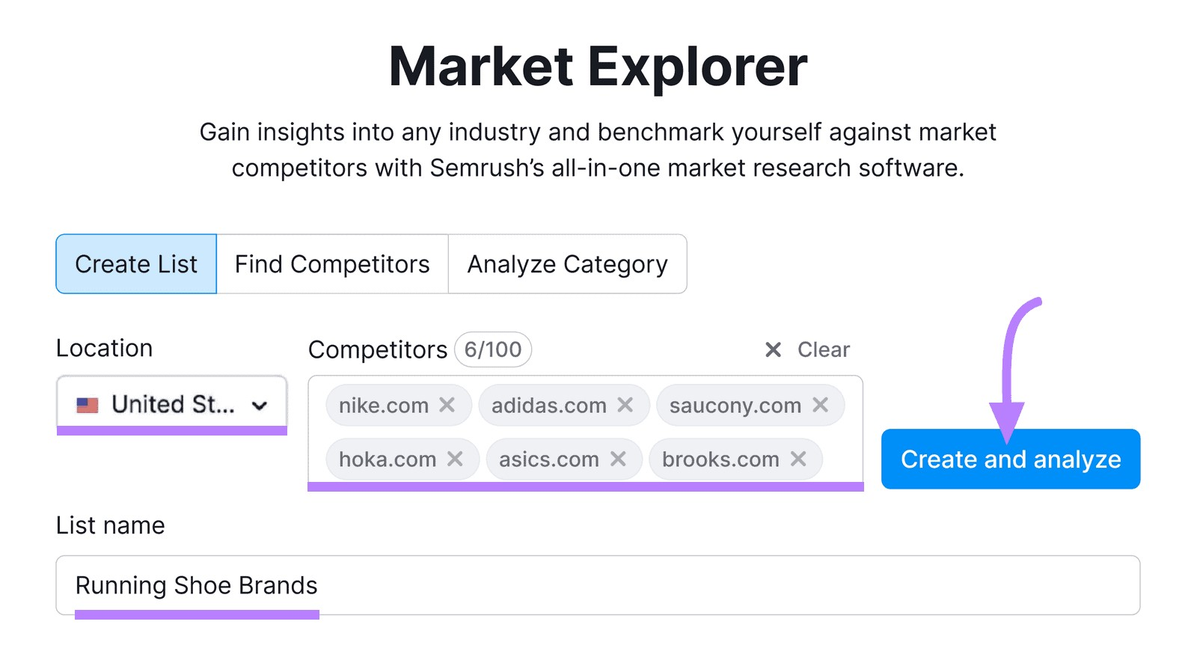
Task: Click the adidas.com competitor chip
Action: (550, 405)
